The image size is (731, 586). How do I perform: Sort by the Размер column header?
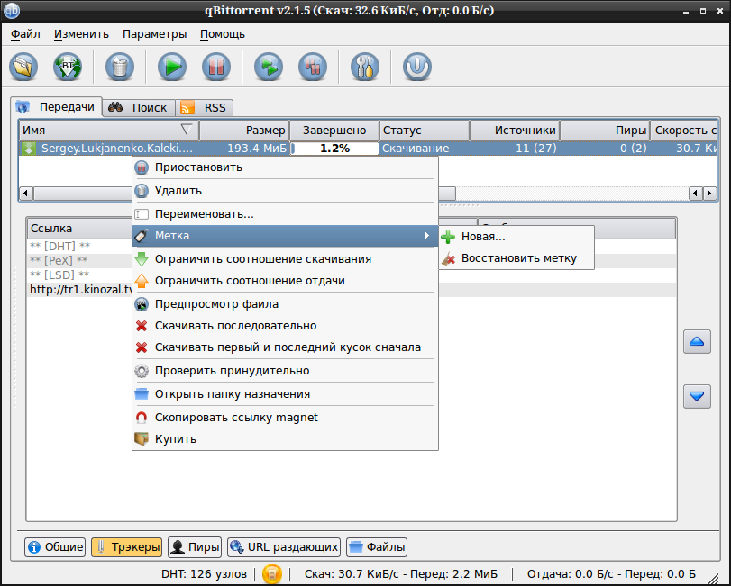click(x=244, y=131)
